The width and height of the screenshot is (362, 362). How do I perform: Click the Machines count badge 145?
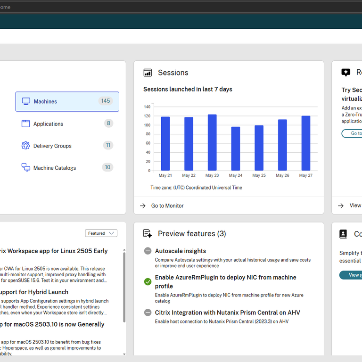point(106,101)
